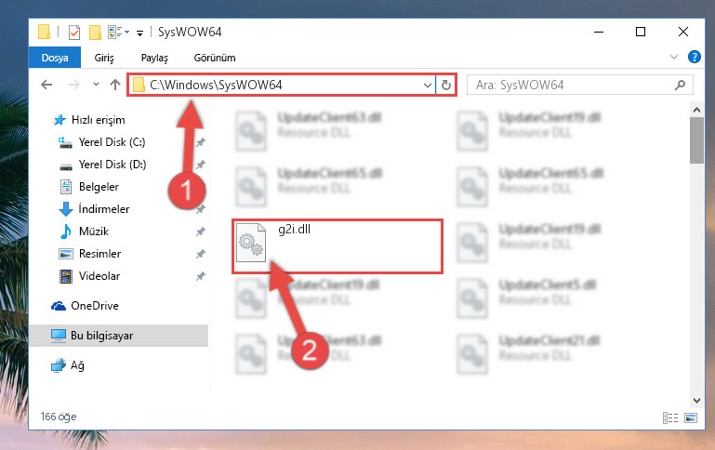Switch to details view in status bar

pos(669,417)
